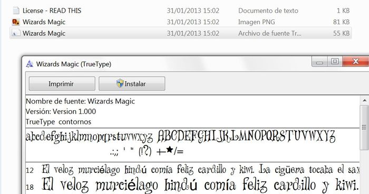The width and height of the screenshot is (369, 194).
Task: Click the scroll up arrow in font viewer
Action: [x=365, y=101]
